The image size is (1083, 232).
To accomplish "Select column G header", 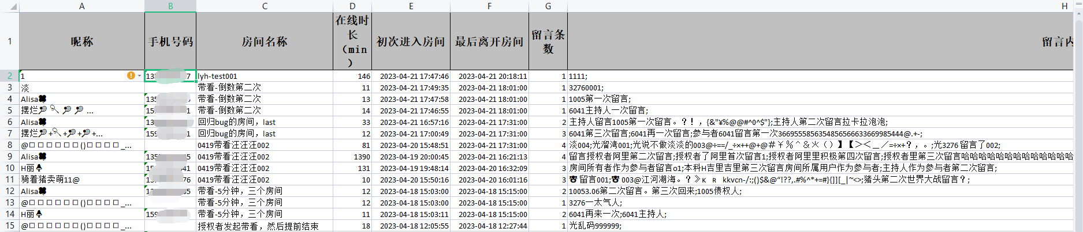I will pos(548,6).
